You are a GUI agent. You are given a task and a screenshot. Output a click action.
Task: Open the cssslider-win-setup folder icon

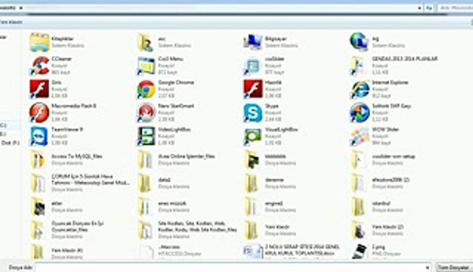pos(358,159)
